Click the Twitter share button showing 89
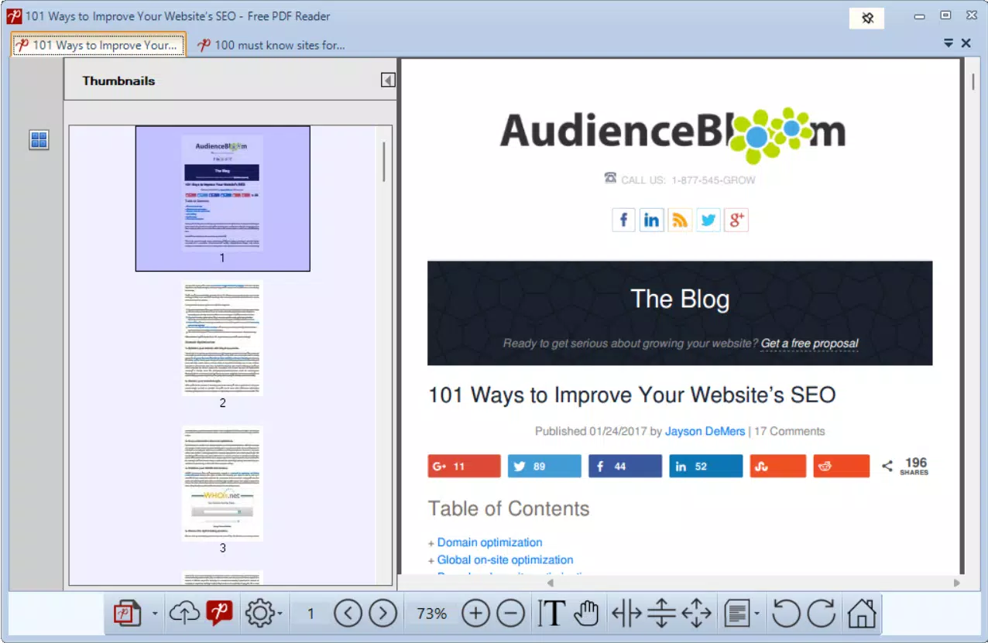988x643 pixels. pos(544,466)
